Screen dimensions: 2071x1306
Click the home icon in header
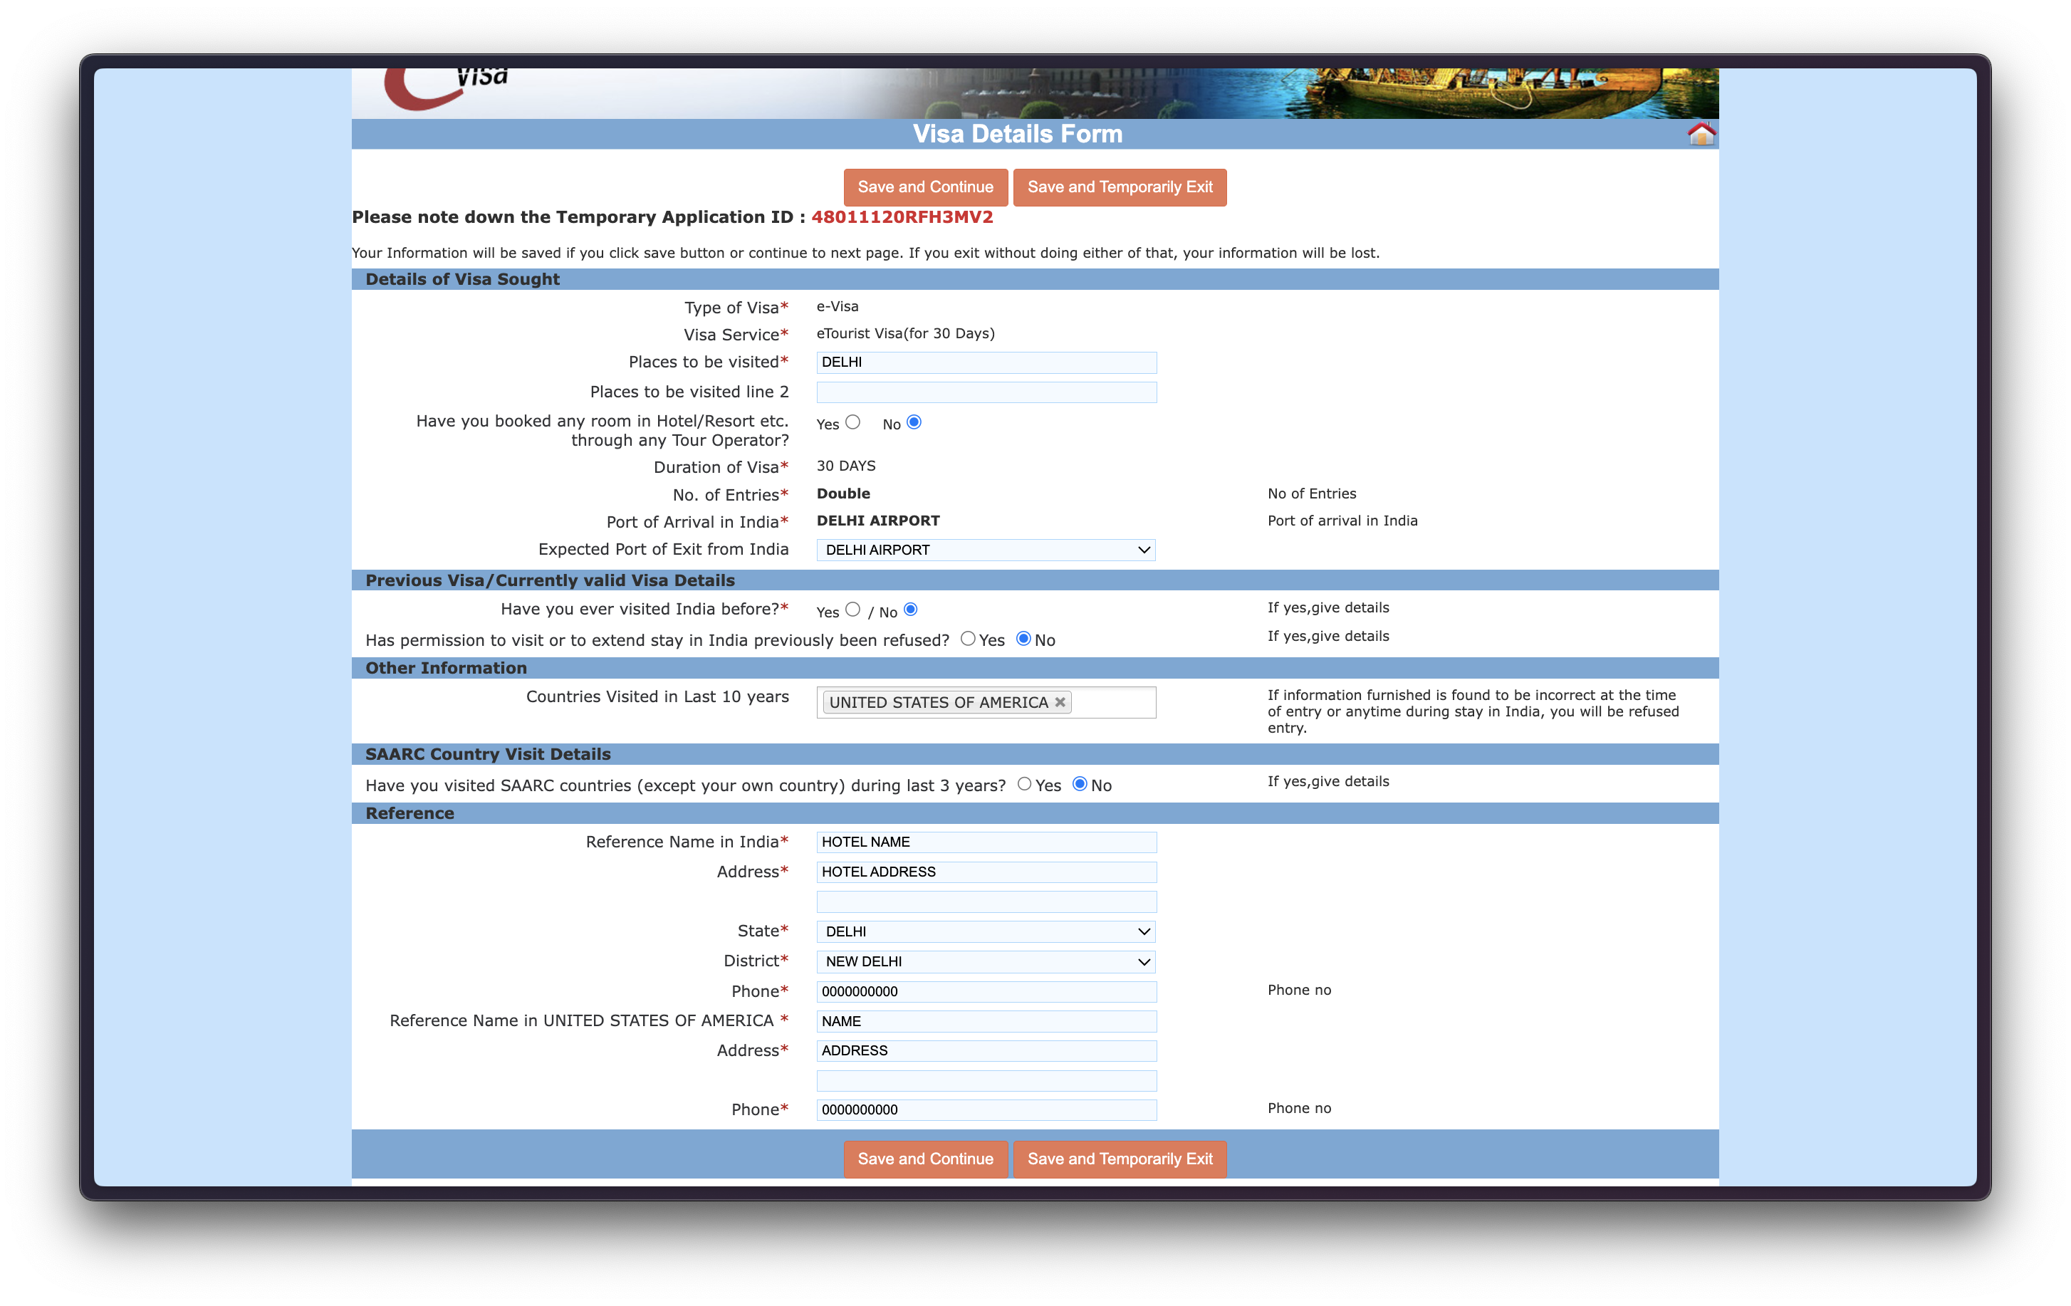click(x=1701, y=134)
